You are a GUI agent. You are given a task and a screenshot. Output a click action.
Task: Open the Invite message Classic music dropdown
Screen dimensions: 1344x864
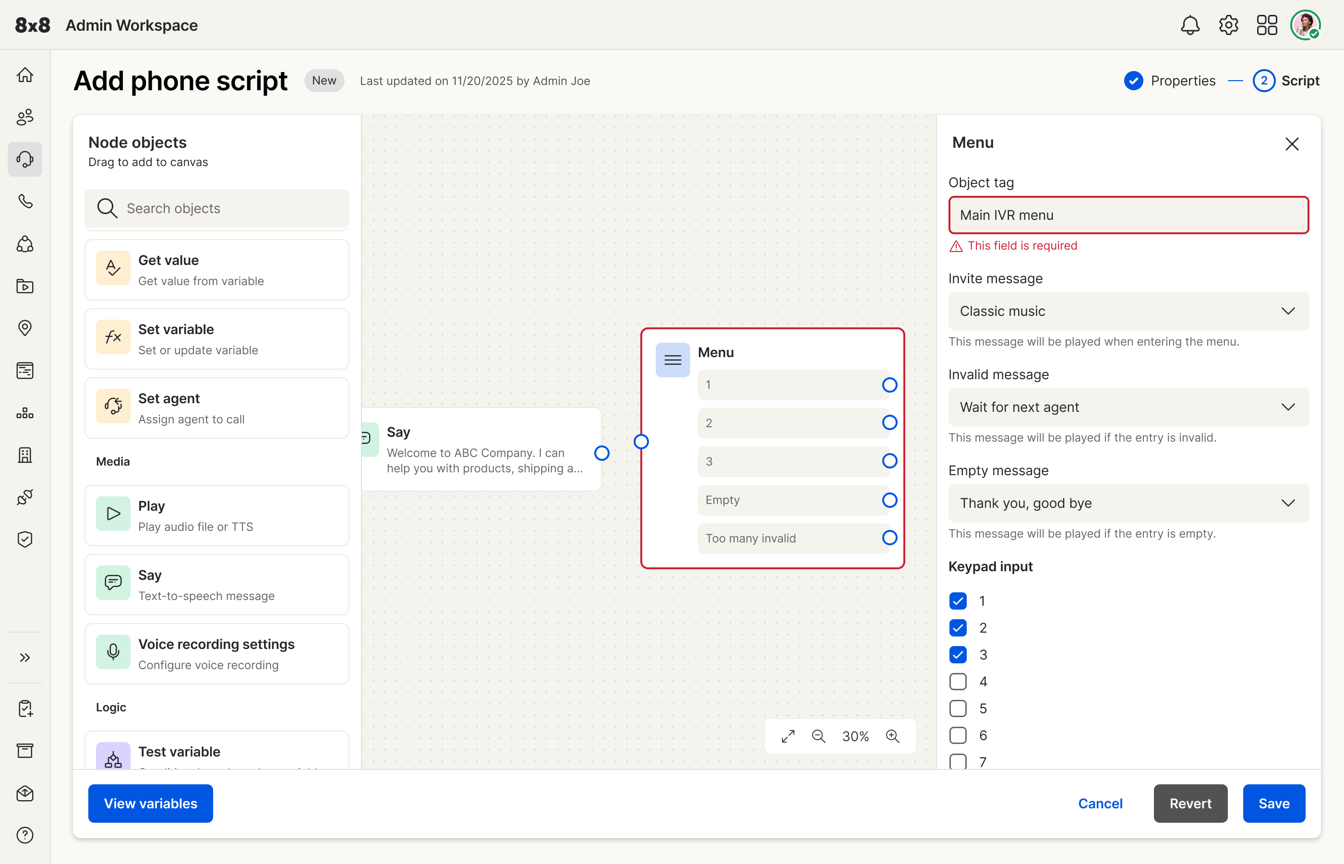[1128, 311]
